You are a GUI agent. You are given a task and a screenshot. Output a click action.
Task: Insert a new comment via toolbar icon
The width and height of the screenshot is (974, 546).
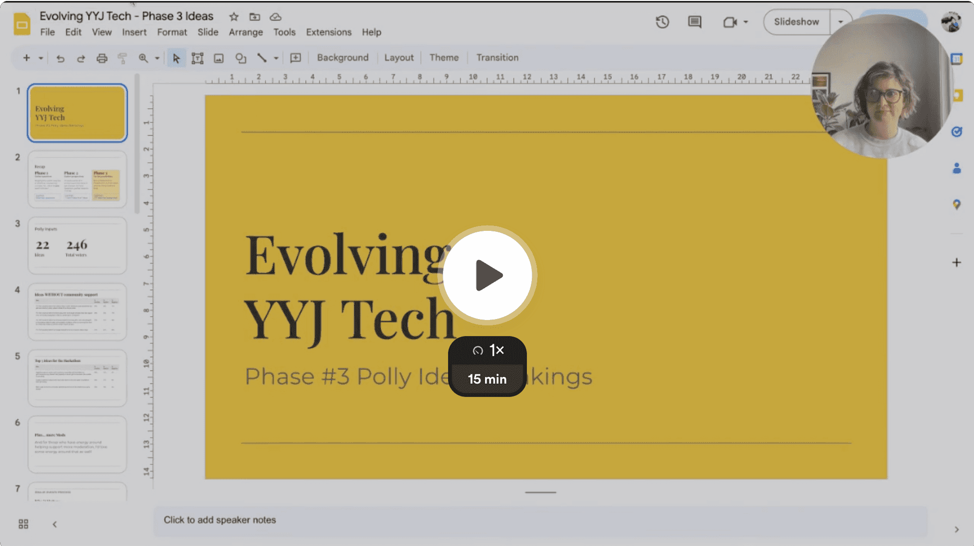pos(296,57)
